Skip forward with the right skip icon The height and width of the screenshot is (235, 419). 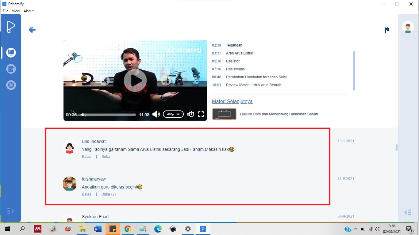[x=166, y=80]
